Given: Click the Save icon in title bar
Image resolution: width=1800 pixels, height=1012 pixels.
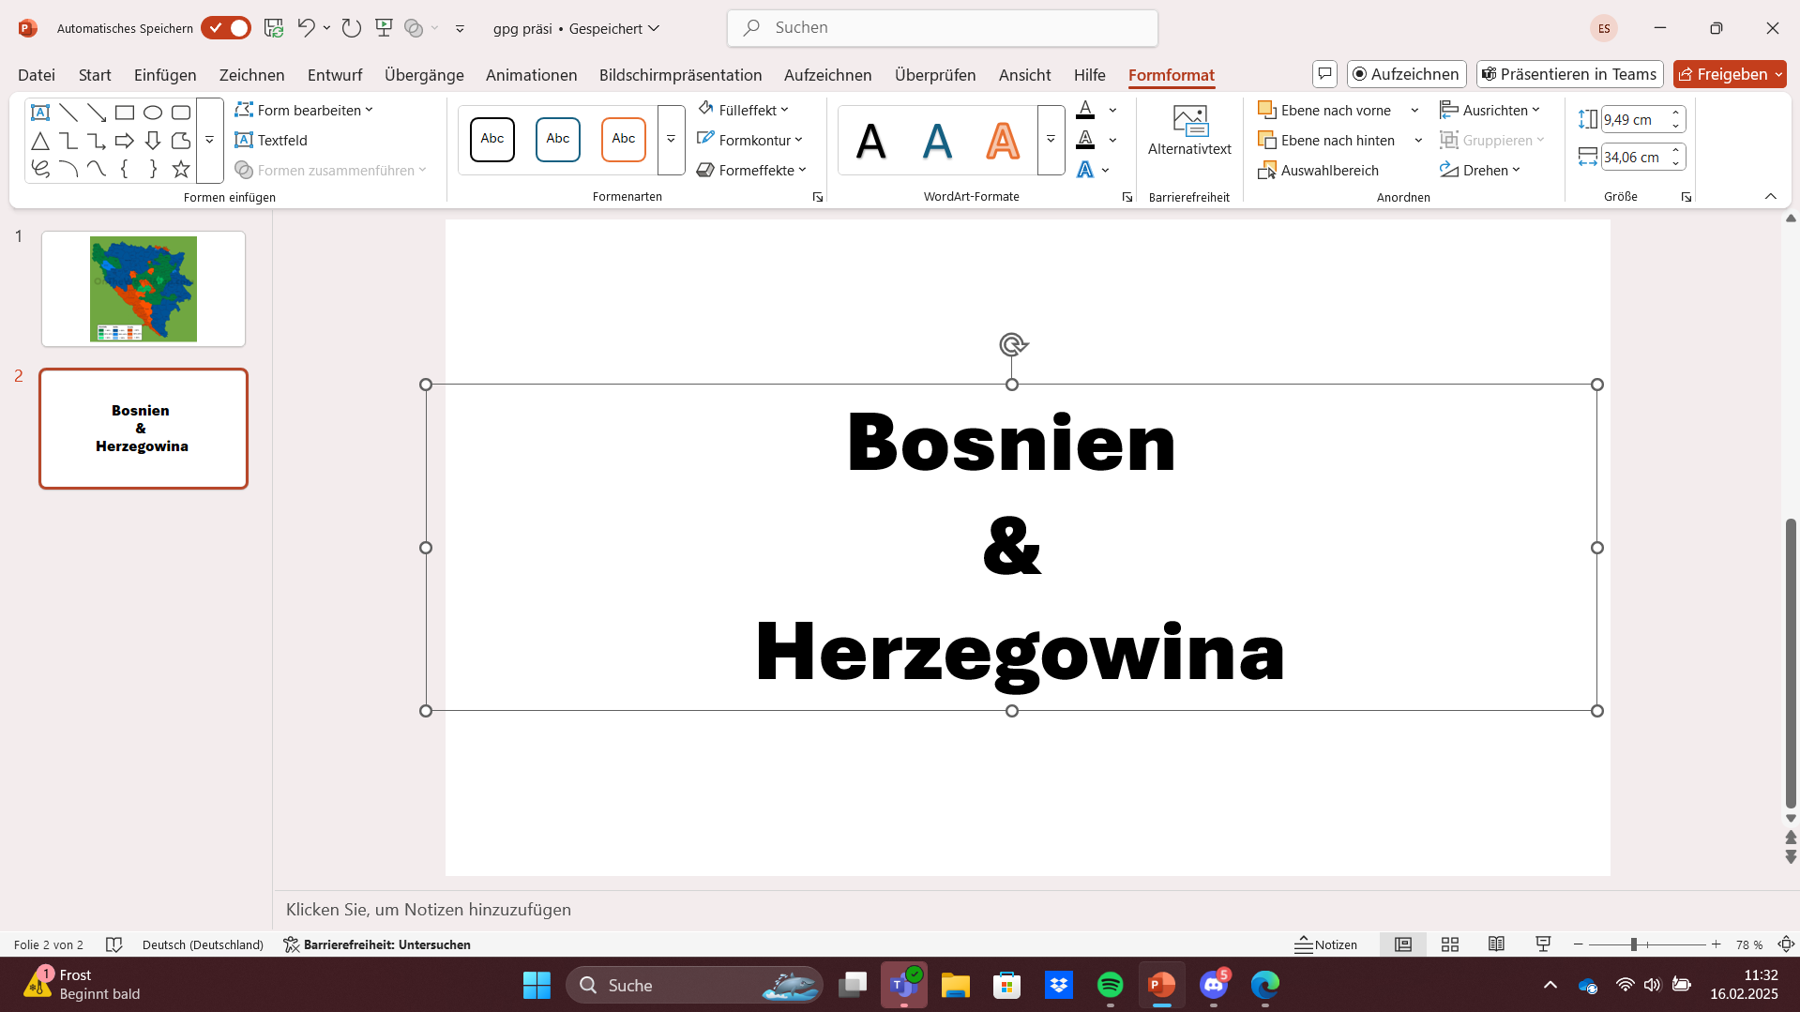Looking at the screenshot, I should [274, 28].
